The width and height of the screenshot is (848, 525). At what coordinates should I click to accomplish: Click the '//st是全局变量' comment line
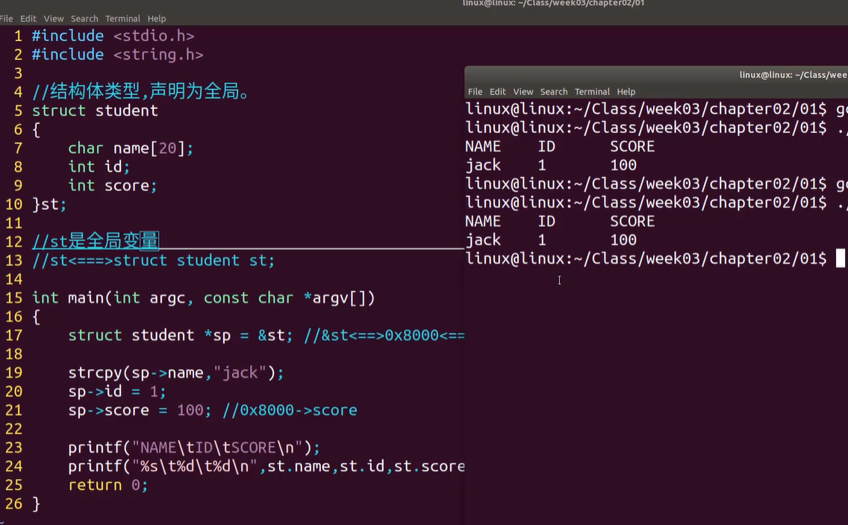click(96, 241)
